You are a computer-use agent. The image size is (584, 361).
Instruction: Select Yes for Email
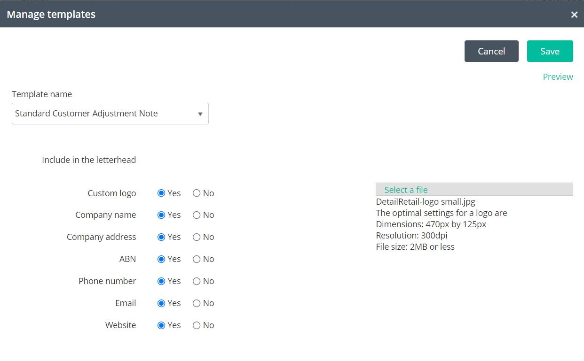point(161,303)
